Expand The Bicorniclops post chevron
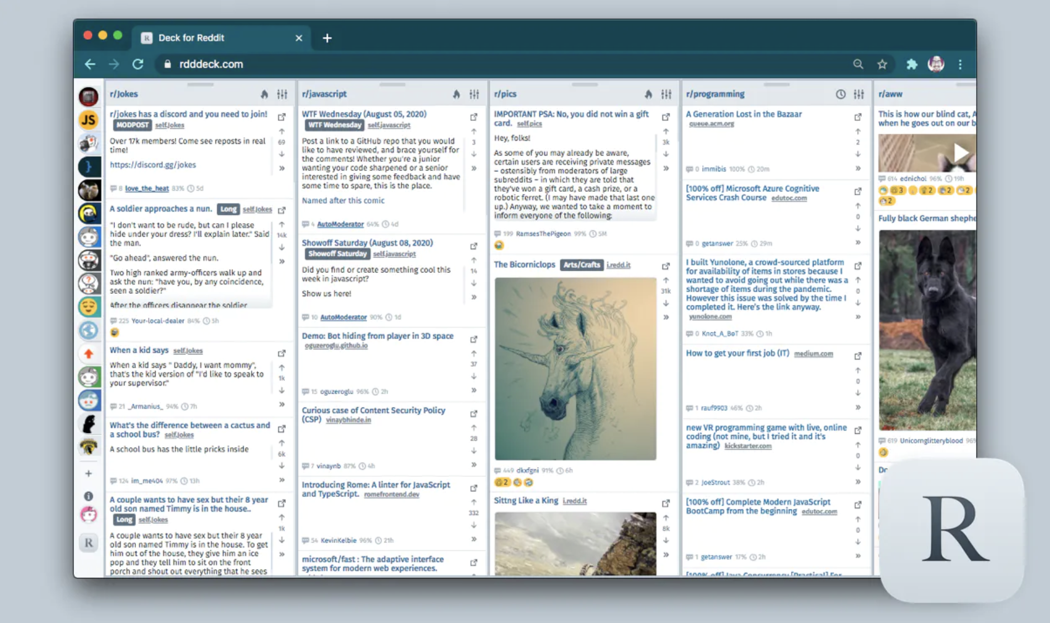Screen dimensions: 1050x623 [x=666, y=317]
